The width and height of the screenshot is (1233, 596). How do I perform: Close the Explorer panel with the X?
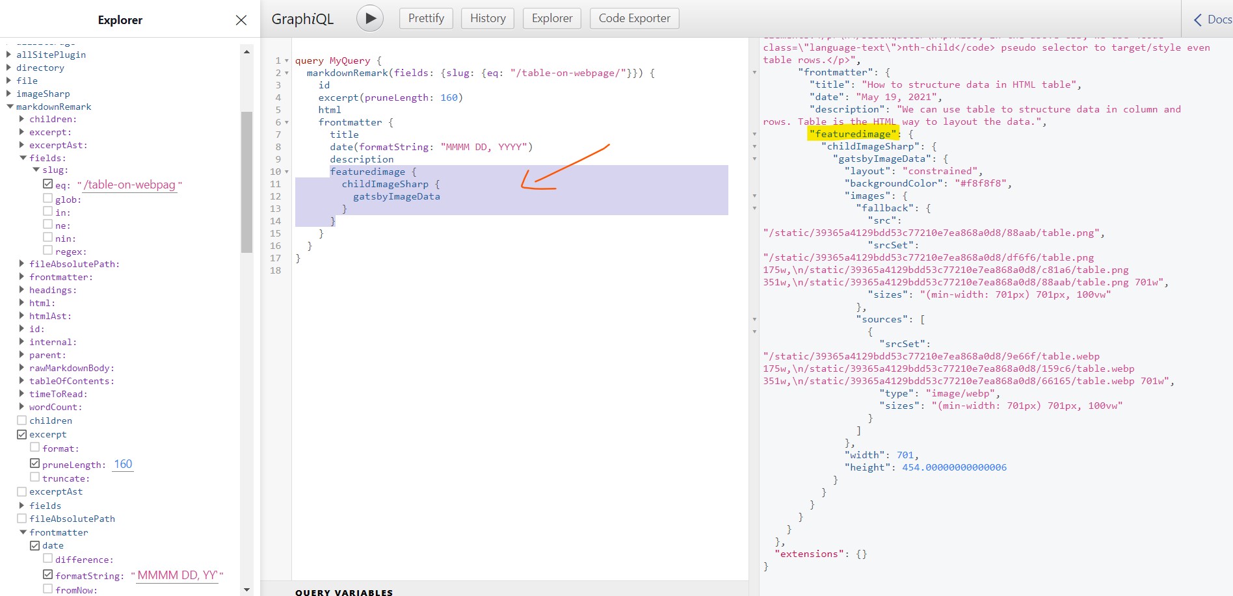[241, 20]
